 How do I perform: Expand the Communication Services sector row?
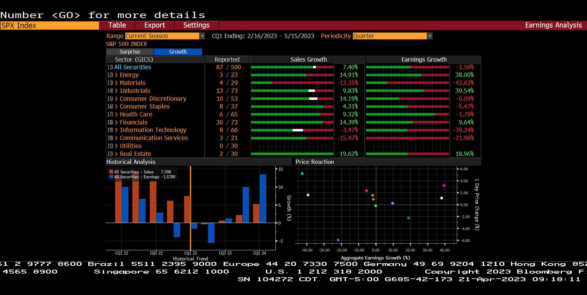click(116, 138)
